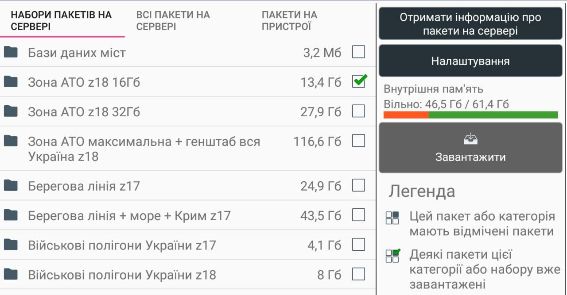Expand the Берегова лінія + море + Крим z17 set

(129, 215)
